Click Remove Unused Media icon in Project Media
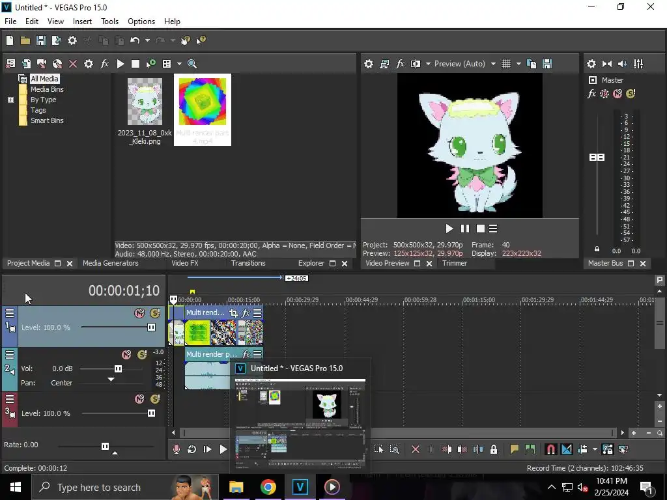The width and height of the screenshot is (667, 500). [10, 64]
